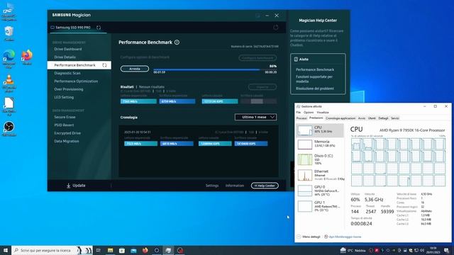Open the Performance Benchmark help question-mark icon
Screen dimensions: 454x255
(177, 42)
